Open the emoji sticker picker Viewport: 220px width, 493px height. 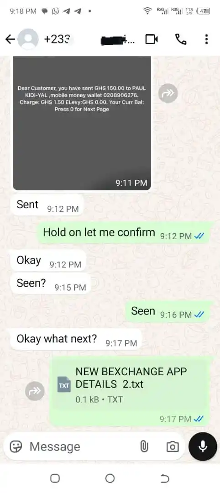point(16,446)
